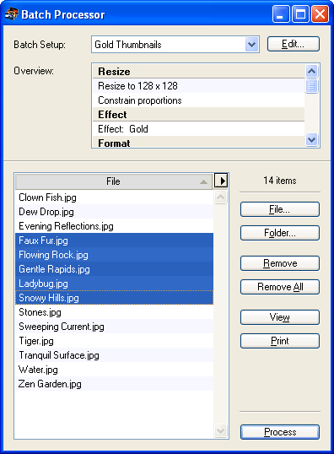Click the Overview scrollbar down arrow
Viewport: 334px width, 454px height.
pos(312,140)
